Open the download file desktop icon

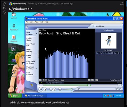(x=14, y=38)
